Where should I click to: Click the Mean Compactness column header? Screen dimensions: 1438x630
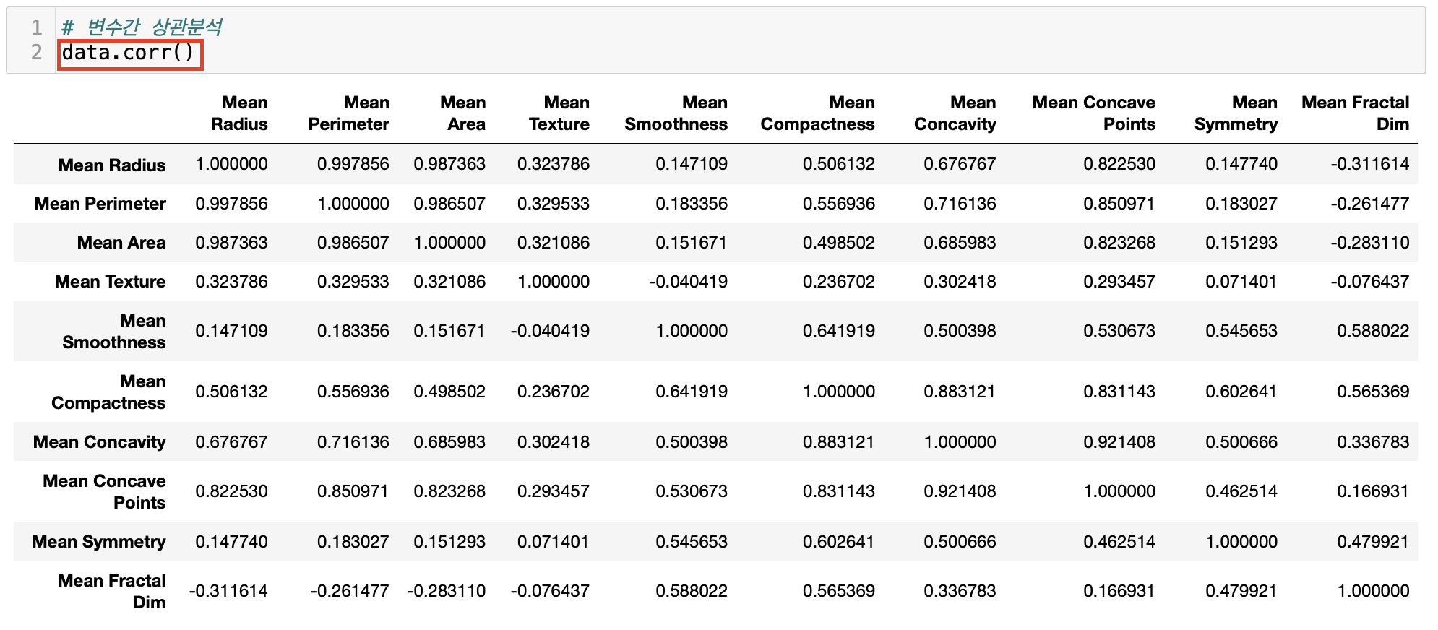point(818,113)
